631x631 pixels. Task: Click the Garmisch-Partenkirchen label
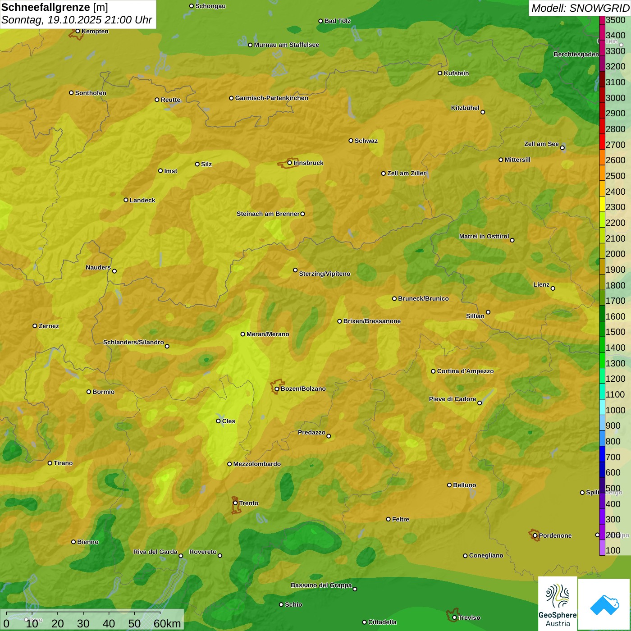click(272, 98)
